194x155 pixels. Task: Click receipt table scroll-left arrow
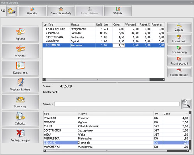point(44,79)
